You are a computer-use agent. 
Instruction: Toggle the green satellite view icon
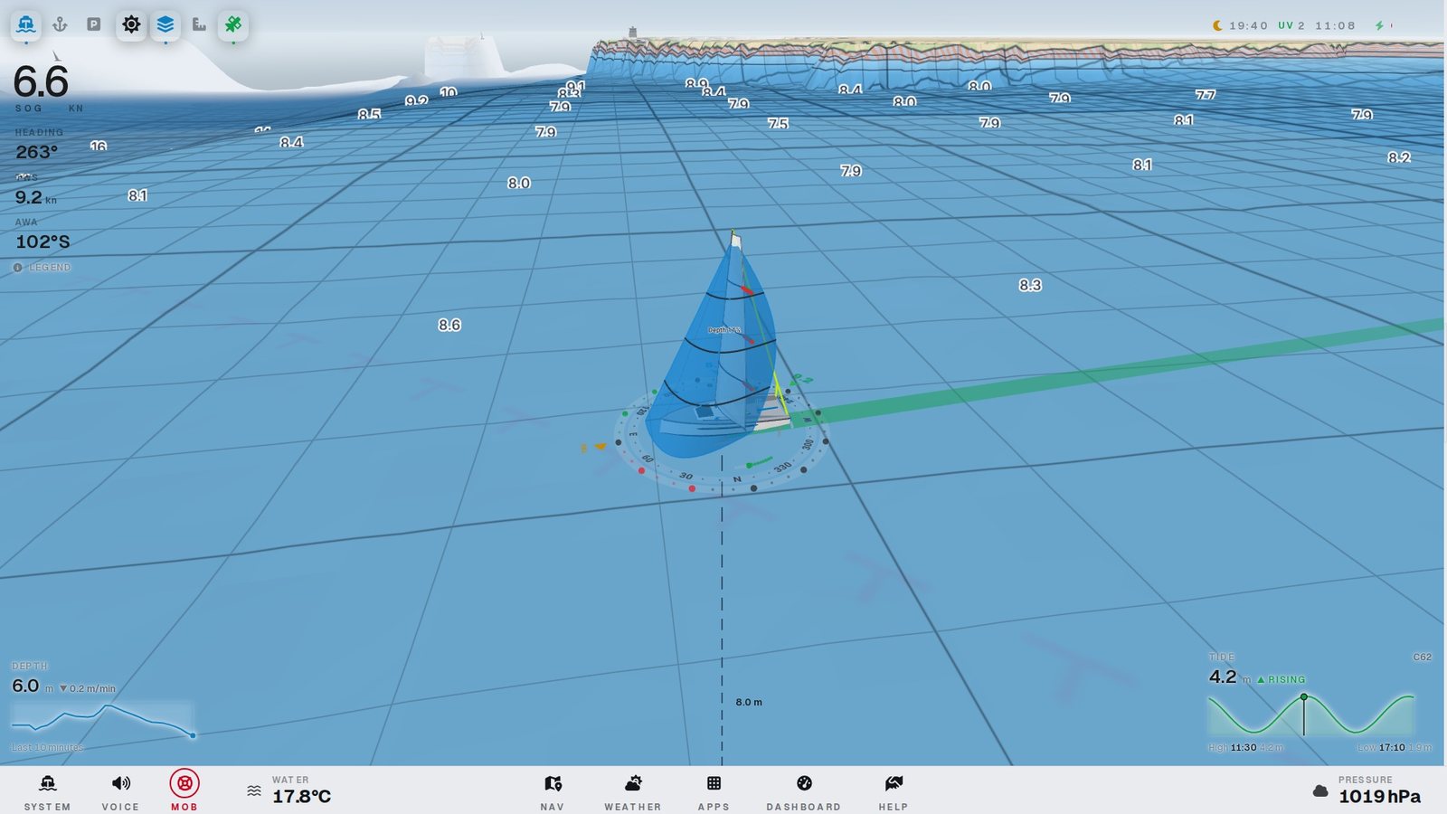(233, 24)
